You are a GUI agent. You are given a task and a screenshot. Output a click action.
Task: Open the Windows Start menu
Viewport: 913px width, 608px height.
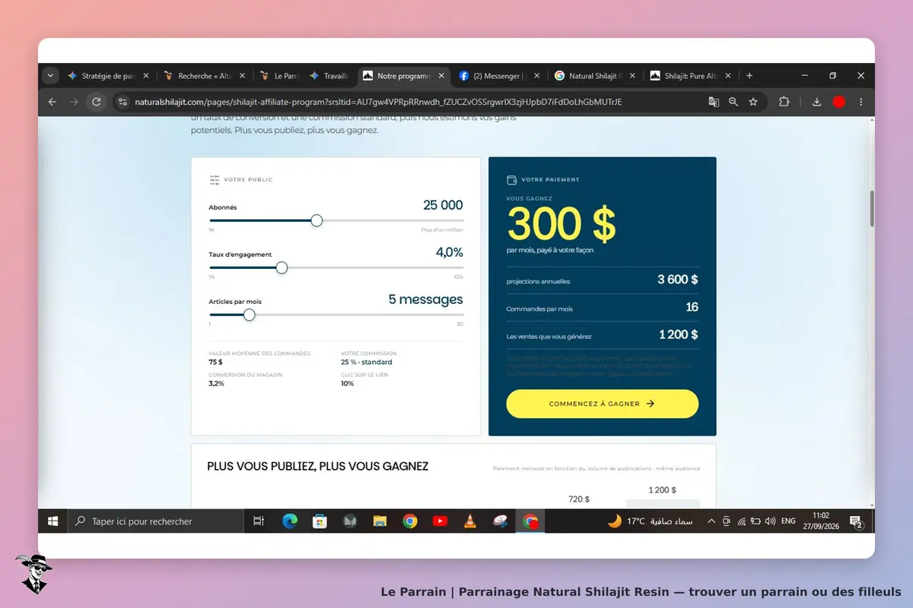pyautogui.click(x=53, y=521)
